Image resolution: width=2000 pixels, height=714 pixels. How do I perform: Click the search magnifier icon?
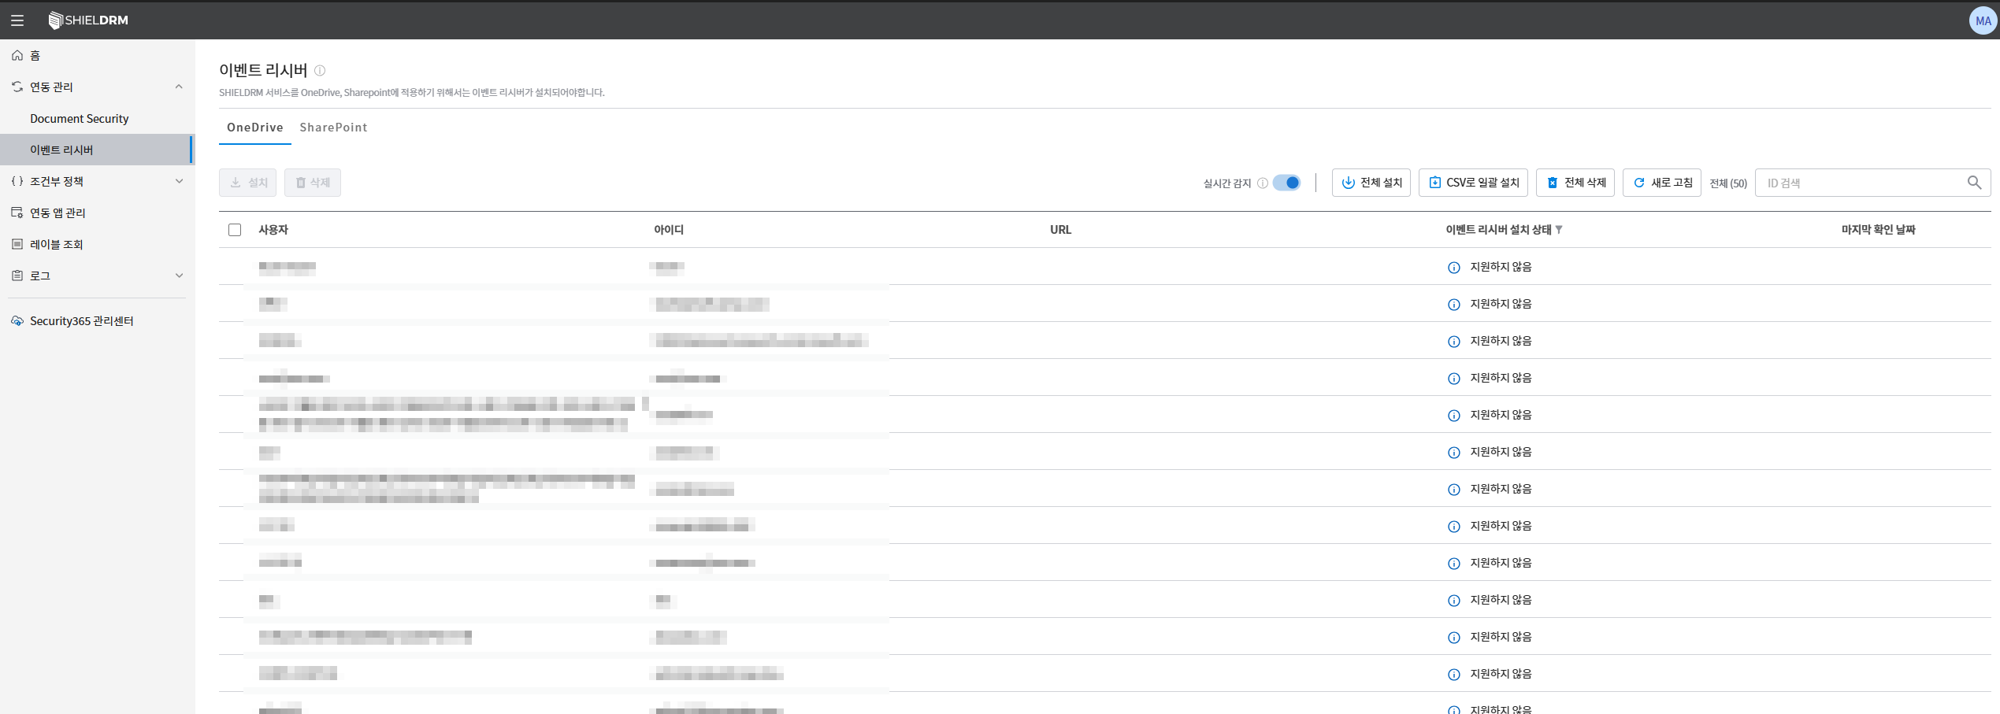click(1974, 183)
